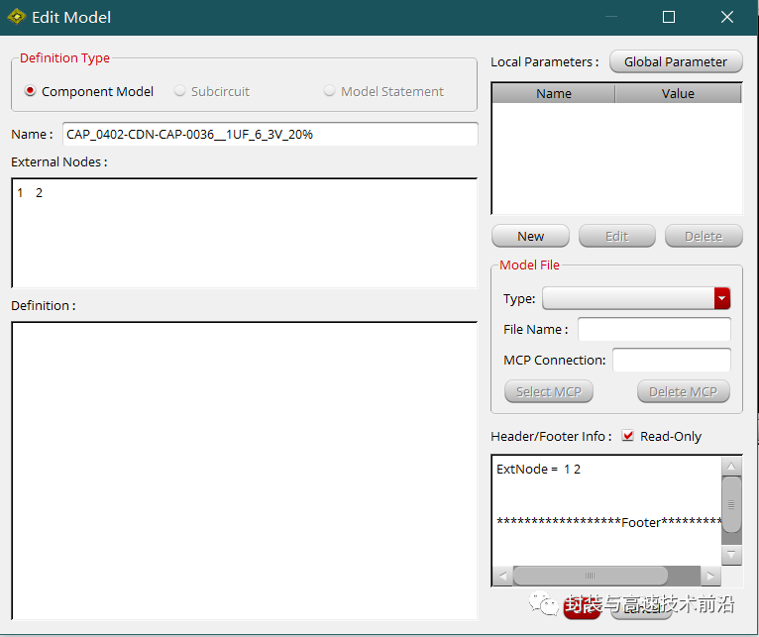
Task: Click the Edit parameter button
Action: (x=617, y=236)
